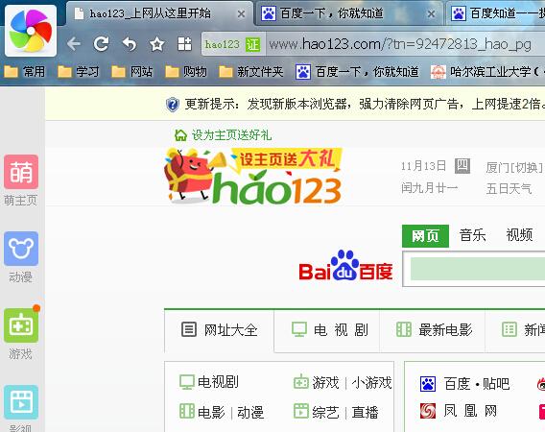Click the green 证 certificate badge
The height and width of the screenshot is (432, 545).
252,44
